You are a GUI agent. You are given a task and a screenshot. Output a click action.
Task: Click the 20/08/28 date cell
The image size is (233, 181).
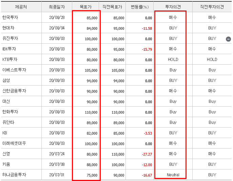57,18
